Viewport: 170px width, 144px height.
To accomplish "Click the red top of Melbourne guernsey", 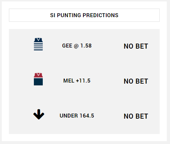I will pos(38,75).
